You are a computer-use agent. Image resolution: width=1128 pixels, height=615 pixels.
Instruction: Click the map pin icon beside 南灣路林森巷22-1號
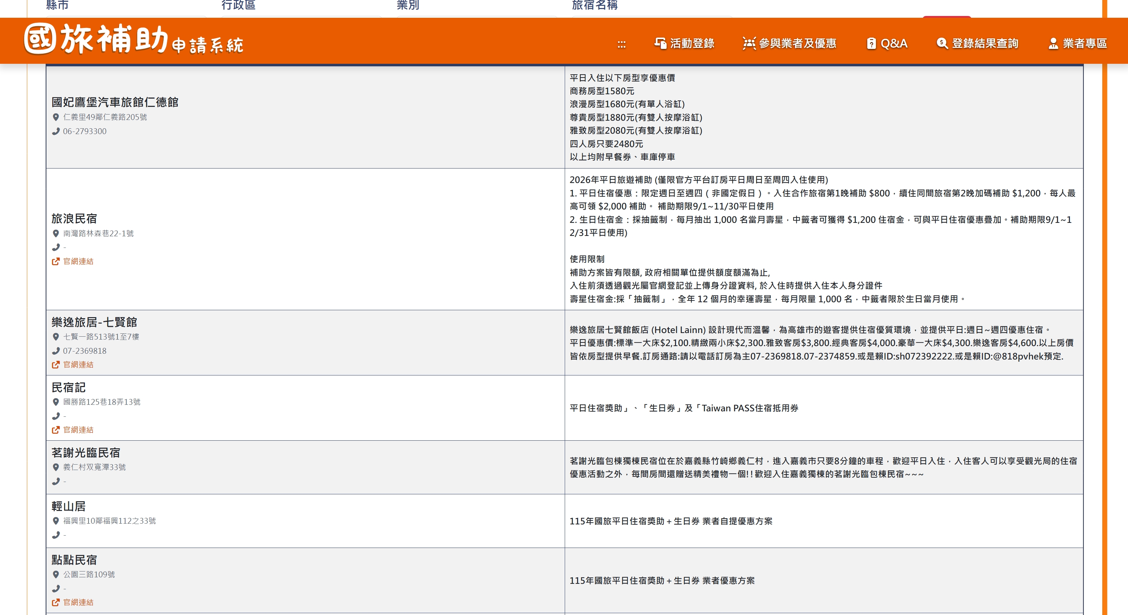click(x=55, y=233)
